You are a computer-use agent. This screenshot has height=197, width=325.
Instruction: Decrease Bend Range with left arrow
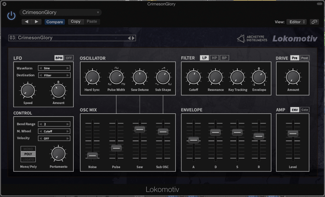click(41, 124)
